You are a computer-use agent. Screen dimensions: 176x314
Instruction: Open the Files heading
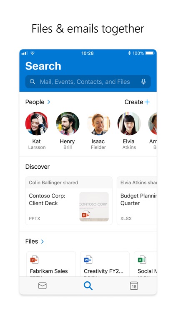pyautogui.click(x=32, y=241)
